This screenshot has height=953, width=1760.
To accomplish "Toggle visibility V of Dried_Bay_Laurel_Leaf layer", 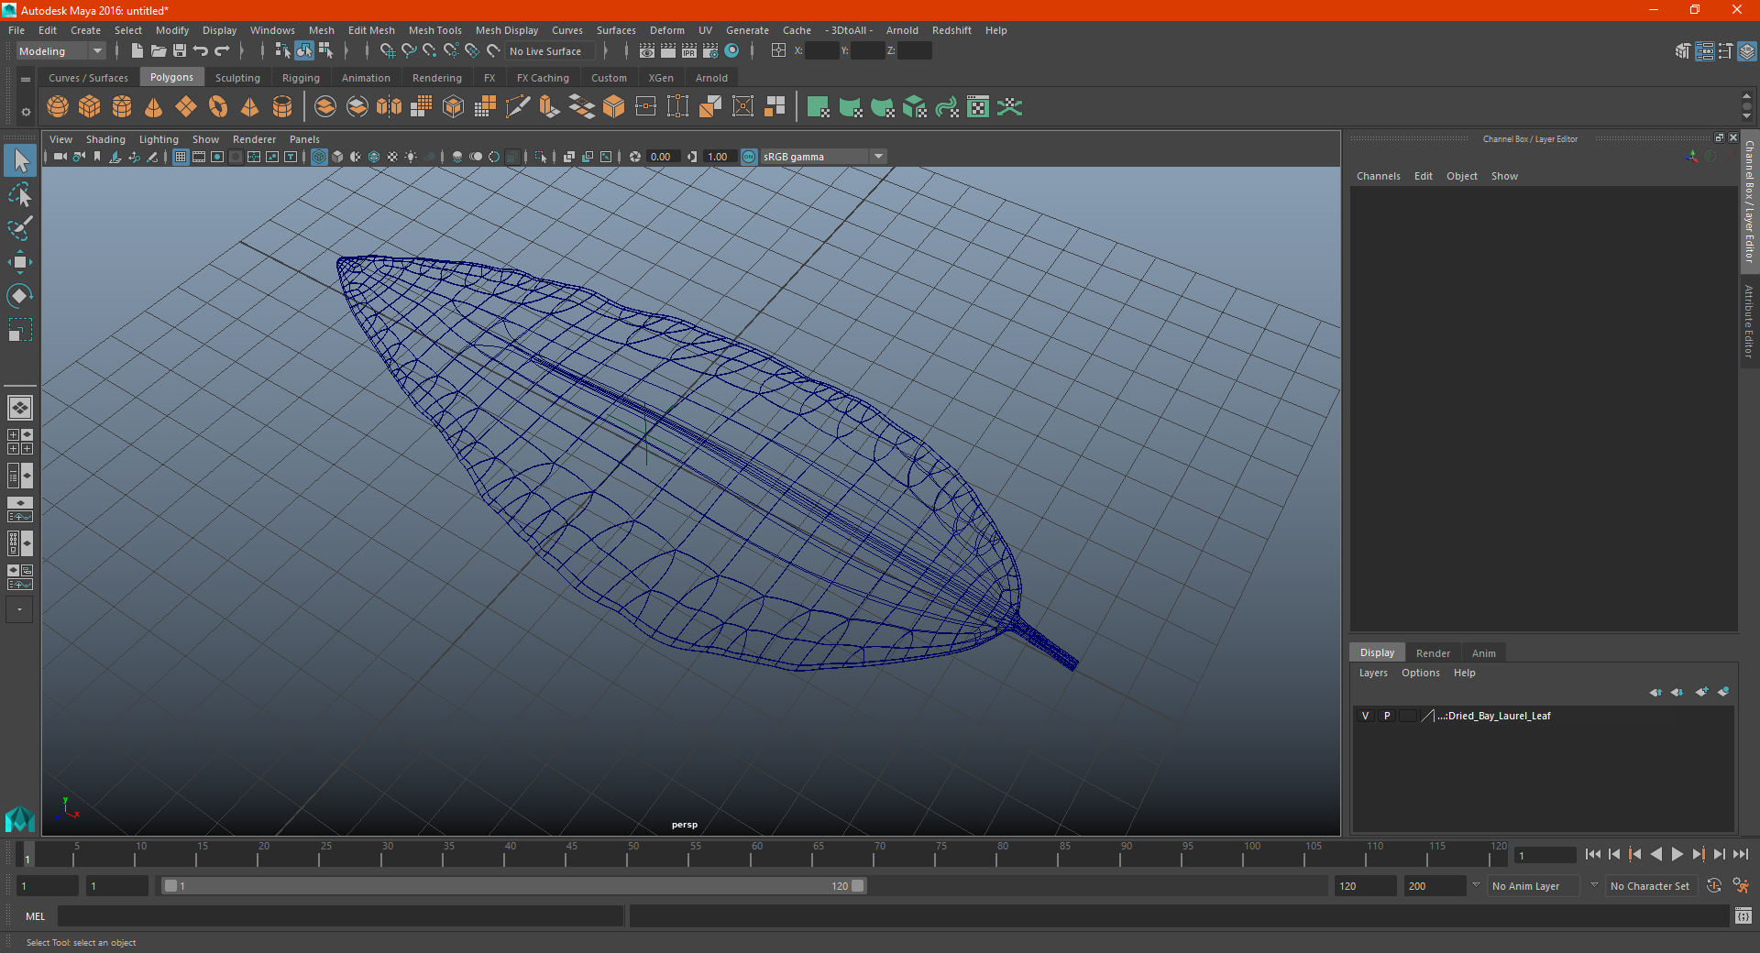I will [1365, 716].
